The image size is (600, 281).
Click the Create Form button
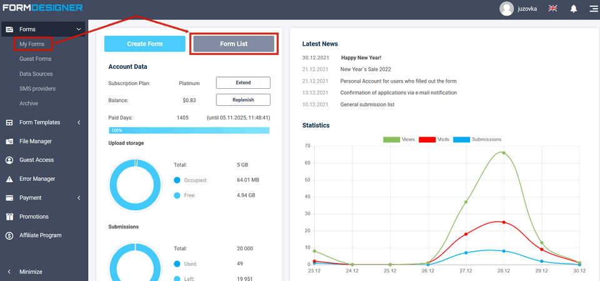pos(145,44)
